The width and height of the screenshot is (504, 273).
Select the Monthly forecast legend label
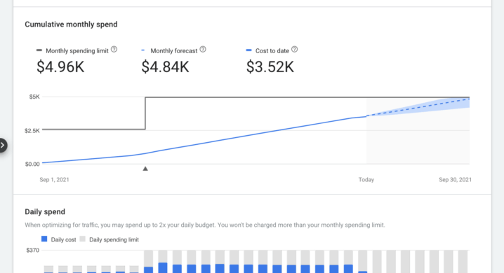click(x=174, y=51)
